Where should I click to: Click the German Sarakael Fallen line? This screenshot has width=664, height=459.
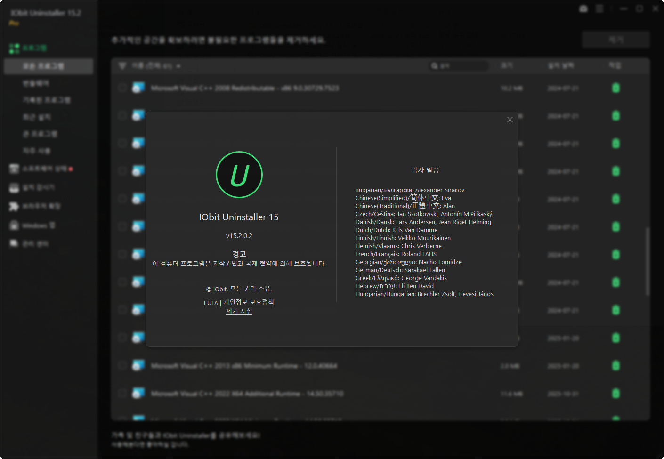(x=400, y=270)
